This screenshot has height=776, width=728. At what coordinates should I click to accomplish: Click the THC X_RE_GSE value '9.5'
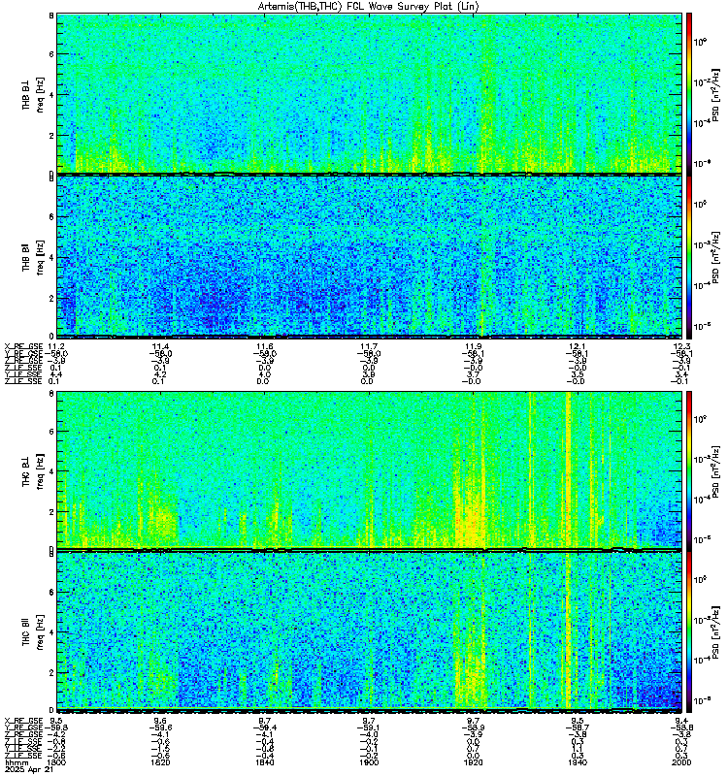pos(56,721)
